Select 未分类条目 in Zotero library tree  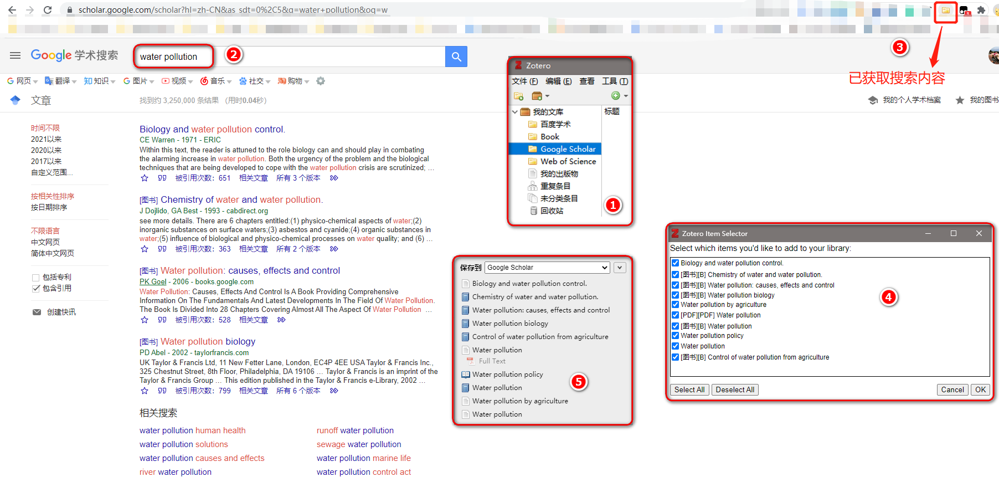[x=553, y=198]
